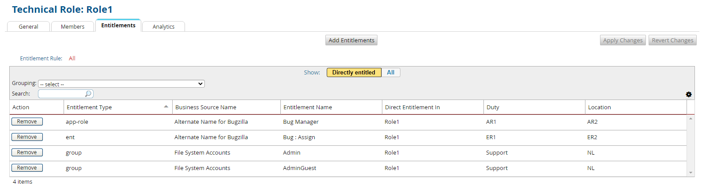Viewport: 702px width, 185px height.
Task: Go to the Analytics tab
Action: [163, 26]
